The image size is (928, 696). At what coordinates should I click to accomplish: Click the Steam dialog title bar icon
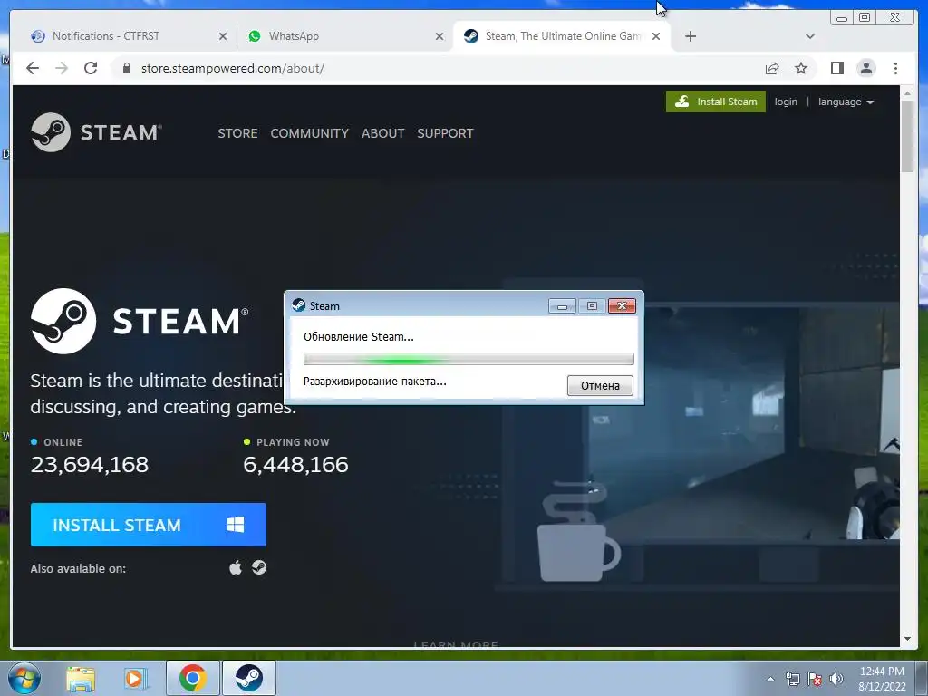(x=299, y=305)
